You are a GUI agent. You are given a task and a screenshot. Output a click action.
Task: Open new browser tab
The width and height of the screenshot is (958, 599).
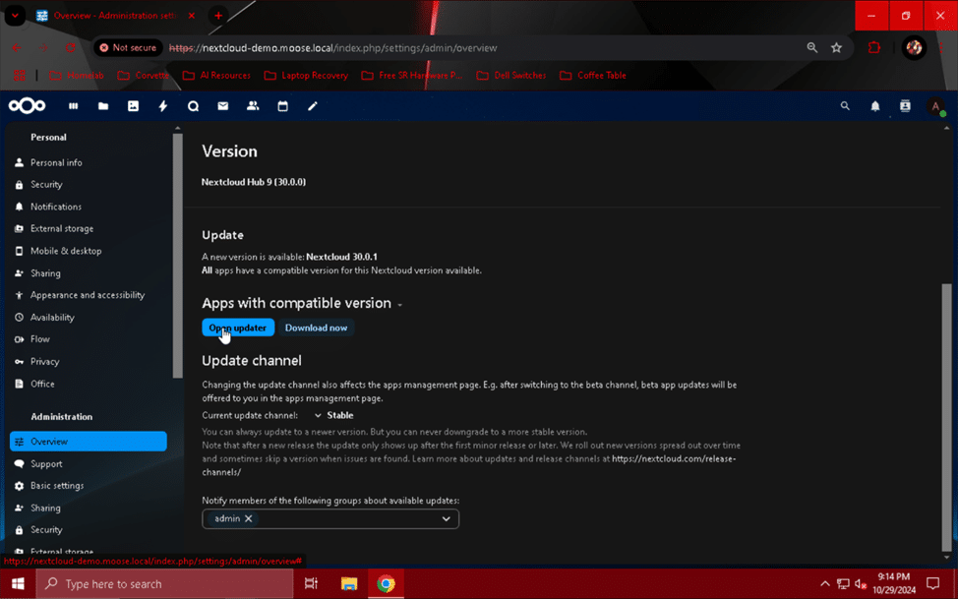pyautogui.click(x=218, y=16)
